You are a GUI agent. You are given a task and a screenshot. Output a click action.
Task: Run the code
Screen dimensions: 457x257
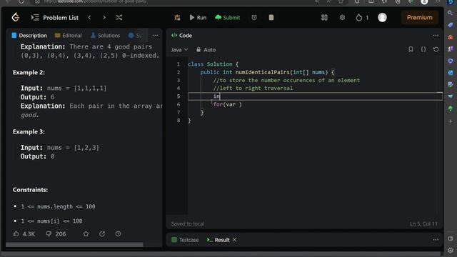click(x=198, y=17)
